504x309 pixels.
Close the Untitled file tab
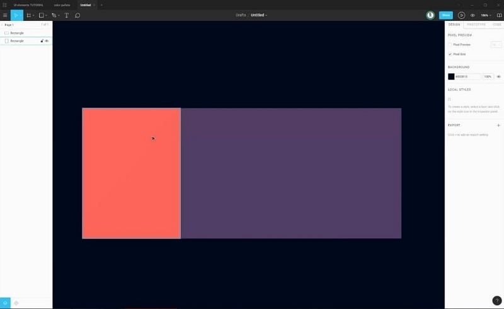pyautogui.click(x=94, y=5)
